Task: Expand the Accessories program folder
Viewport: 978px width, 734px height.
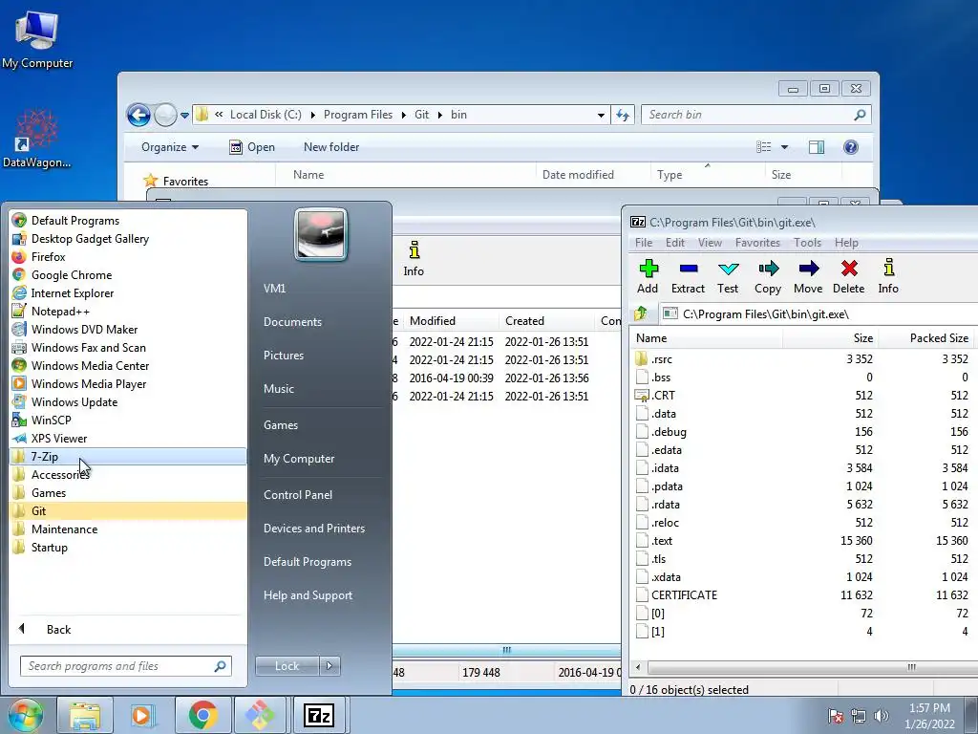Action: (x=129, y=474)
